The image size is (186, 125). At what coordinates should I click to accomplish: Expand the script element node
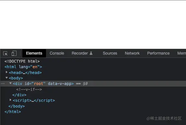tap(10, 100)
